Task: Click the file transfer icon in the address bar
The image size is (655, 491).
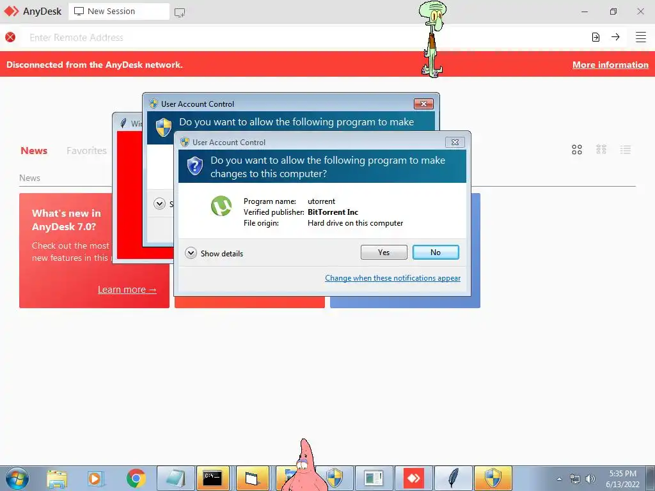Action: [596, 37]
